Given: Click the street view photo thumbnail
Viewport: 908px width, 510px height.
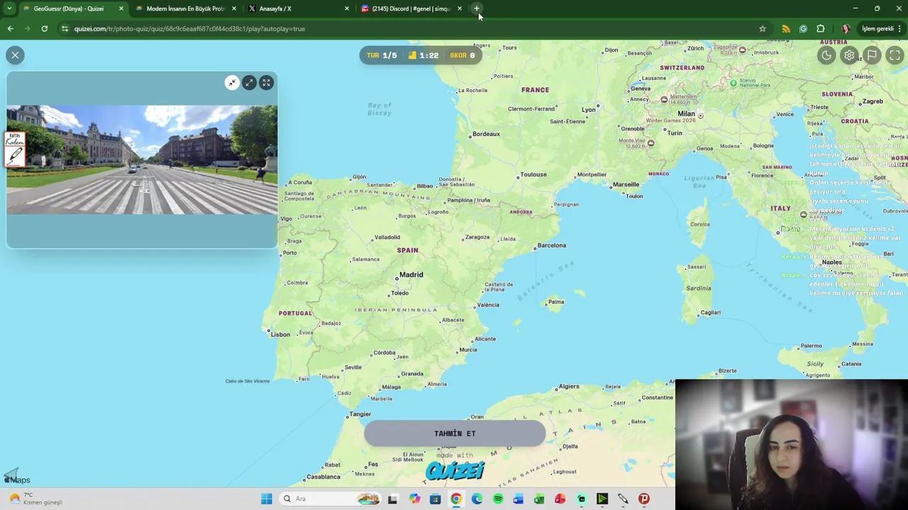Looking at the screenshot, I should pyautogui.click(x=142, y=159).
